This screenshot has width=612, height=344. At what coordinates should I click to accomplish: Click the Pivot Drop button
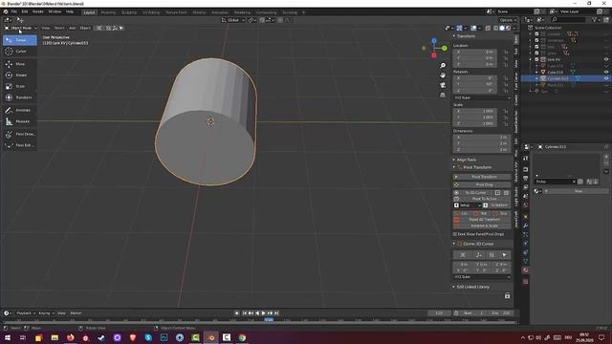(x=482, y=184)
